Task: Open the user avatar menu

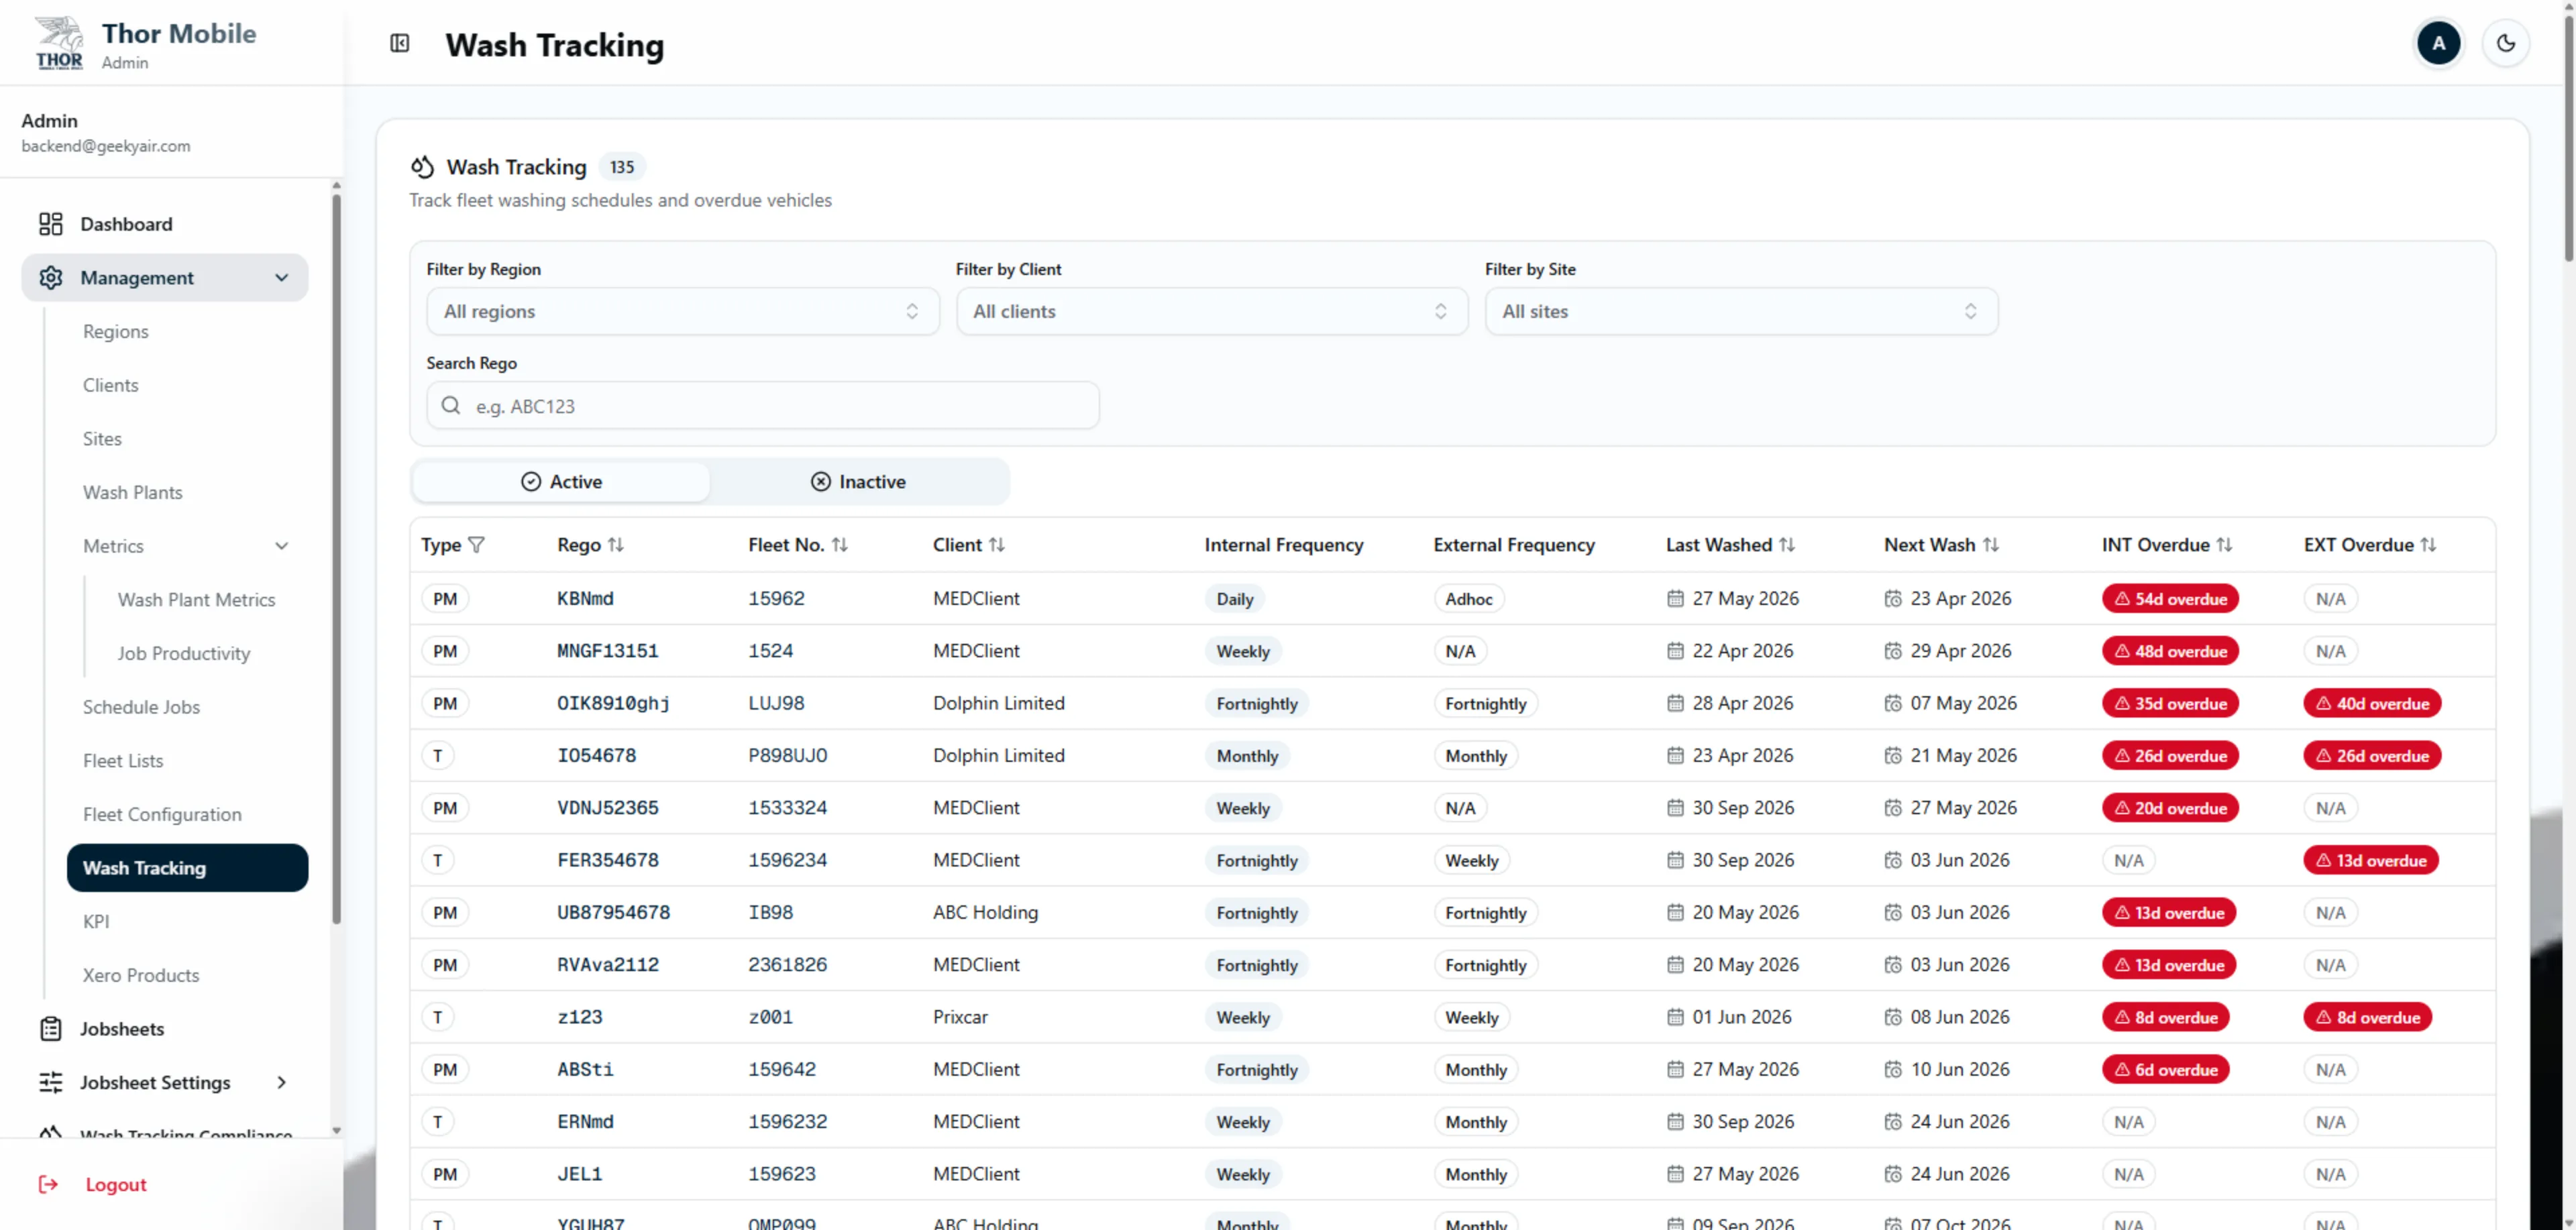Action: 2438,43
